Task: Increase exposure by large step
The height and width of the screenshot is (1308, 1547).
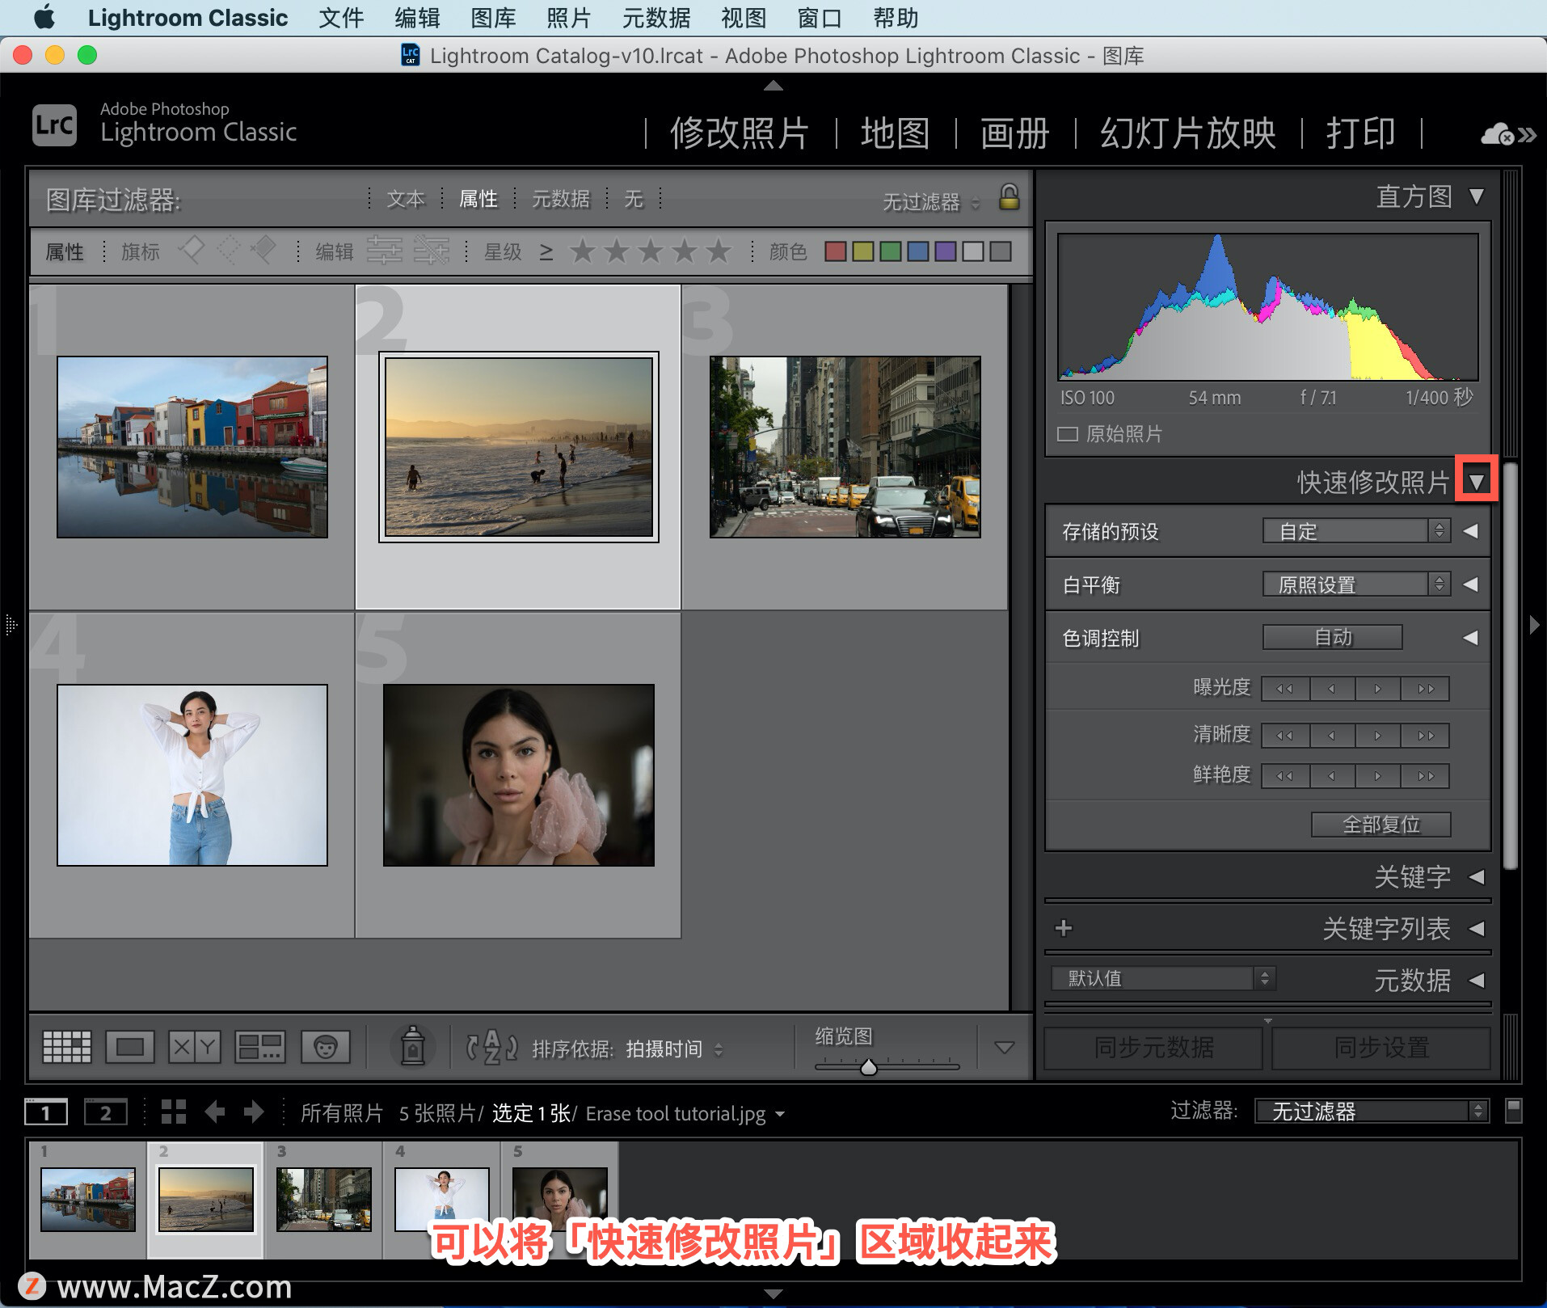Action: point(1426,689)
